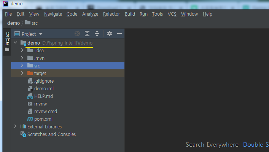Open the Project panel gear options
Image resolution: width=269 pixels, height=152 pixels.
click(x=110, y=34)
